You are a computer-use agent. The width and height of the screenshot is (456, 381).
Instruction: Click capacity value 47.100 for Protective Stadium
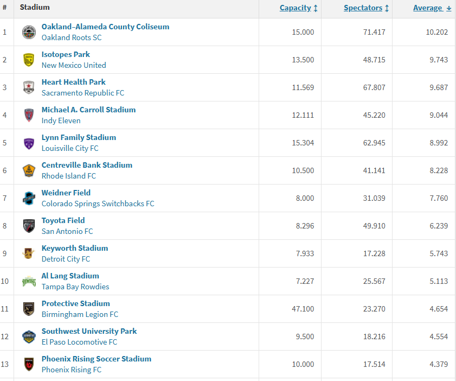pos(303,309)
